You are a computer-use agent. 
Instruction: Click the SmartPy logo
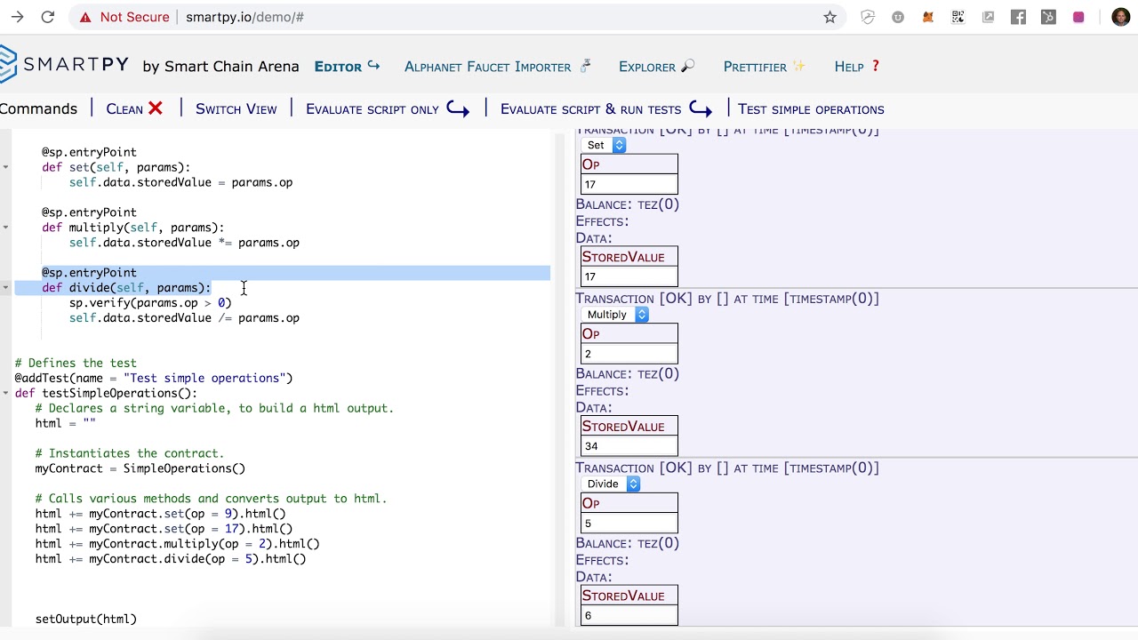pos(64,65)
